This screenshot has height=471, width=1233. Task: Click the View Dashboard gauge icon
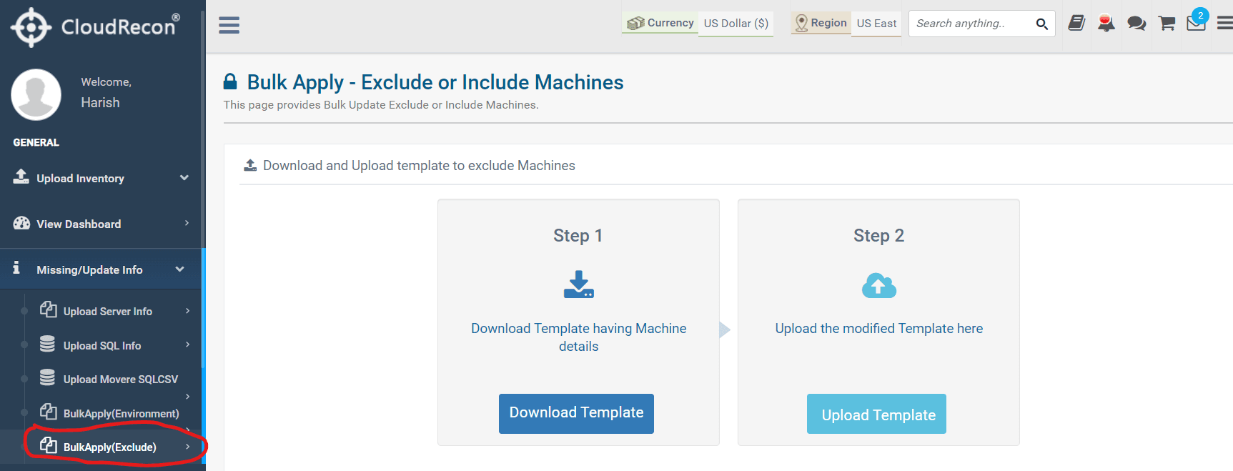pos(21,223)
